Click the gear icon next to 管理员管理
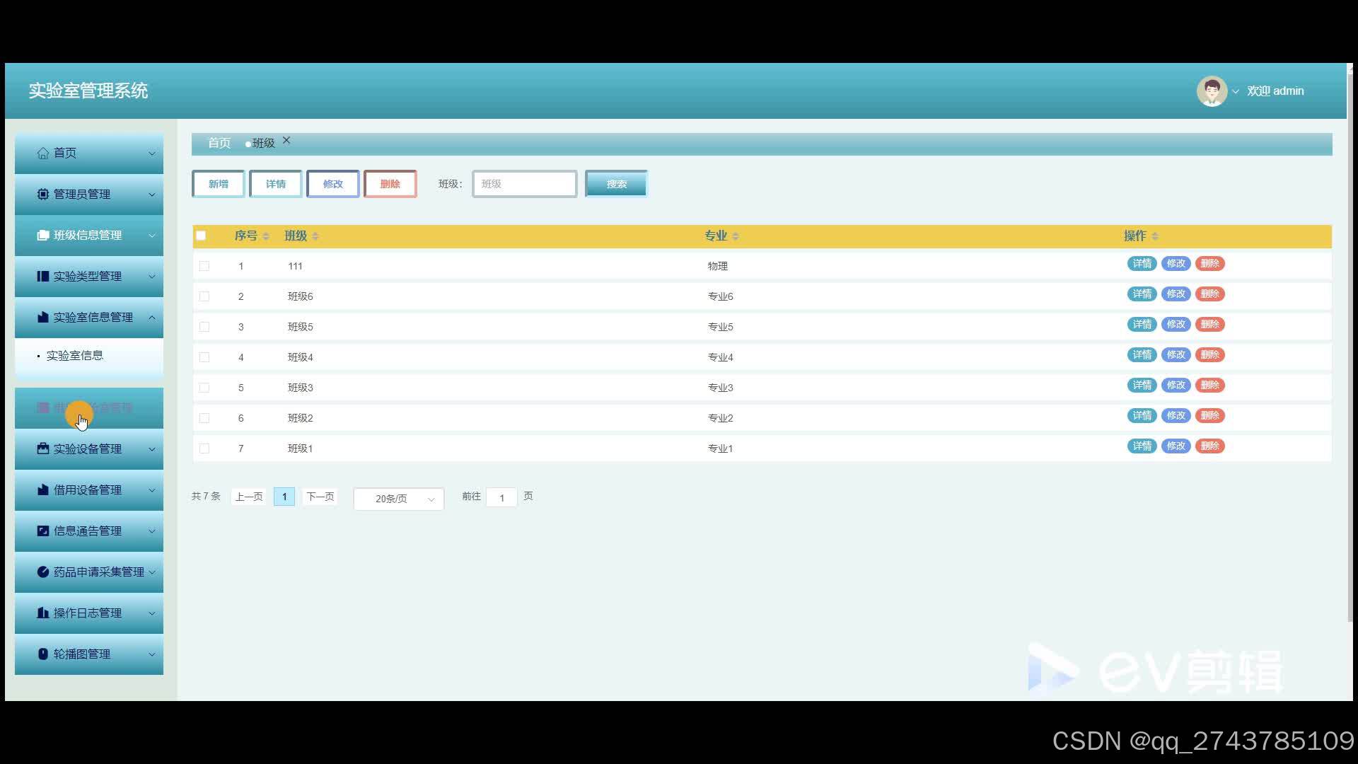Screen dimensions: 1358x764 pos(43,194)
